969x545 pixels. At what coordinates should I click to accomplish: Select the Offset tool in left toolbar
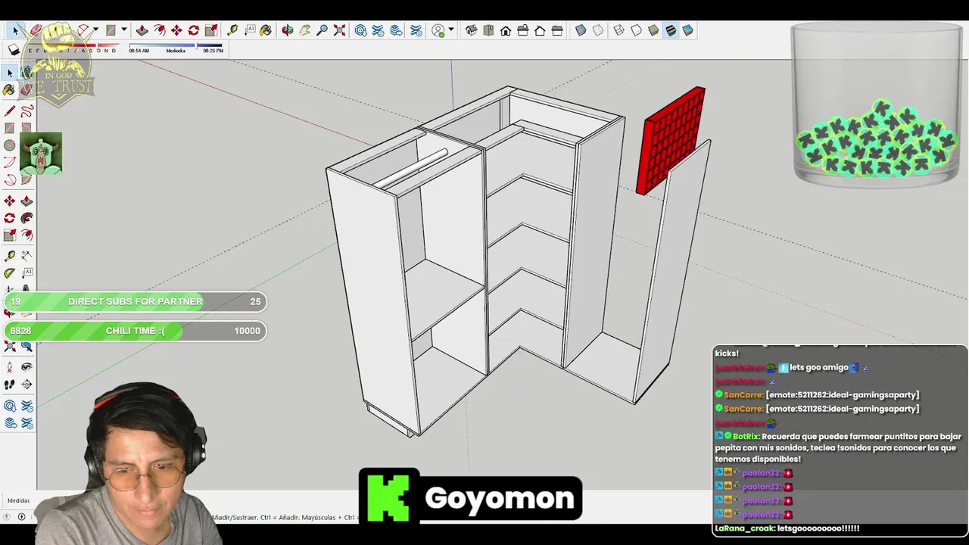tap(27, 235)
